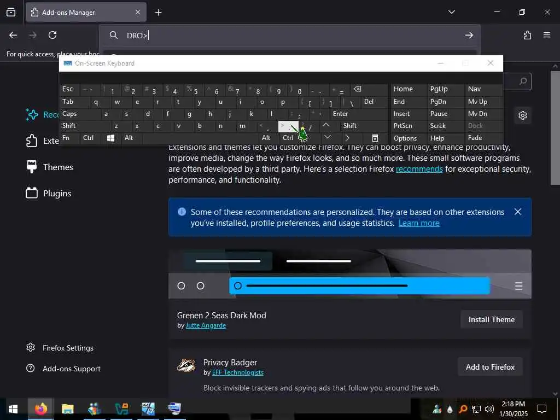Open the Firefox View button
Image resolution: width=560 pixels, height=420 pixels.
click(x=11, y=13)
